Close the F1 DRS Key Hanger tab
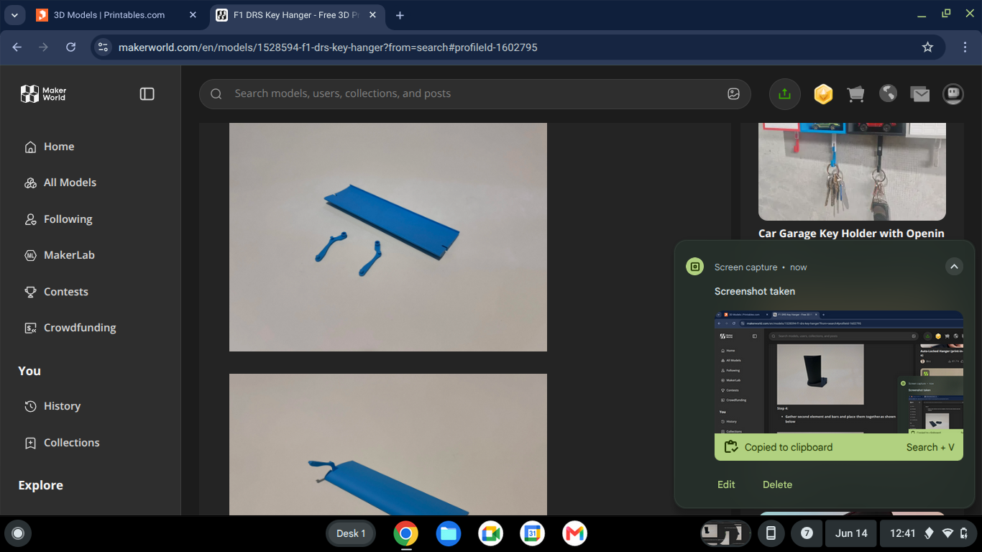The width and height of the screenshot is (982, 552). [372, 15]
